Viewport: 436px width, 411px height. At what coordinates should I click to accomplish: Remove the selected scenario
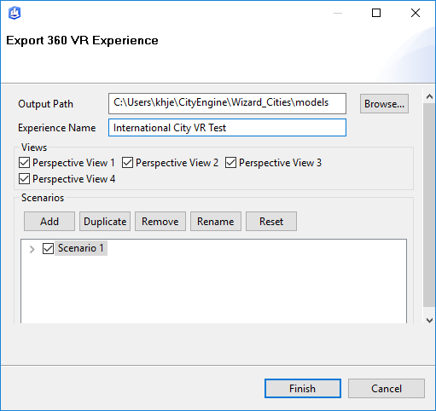pyautogui.click(x=160, y=221)
